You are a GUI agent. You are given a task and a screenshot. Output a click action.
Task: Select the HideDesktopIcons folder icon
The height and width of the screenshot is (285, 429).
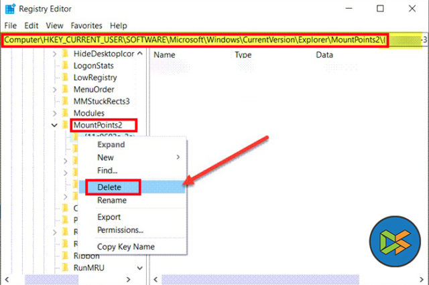tap(66, 54)
